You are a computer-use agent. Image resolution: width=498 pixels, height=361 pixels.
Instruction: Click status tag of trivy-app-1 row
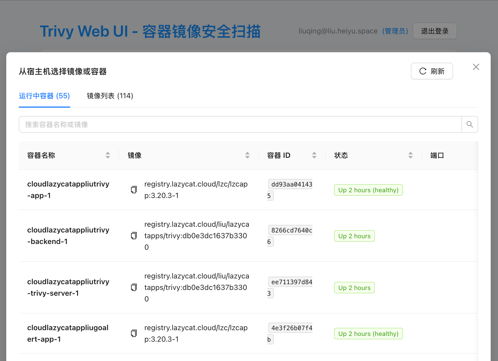point(368,190)
